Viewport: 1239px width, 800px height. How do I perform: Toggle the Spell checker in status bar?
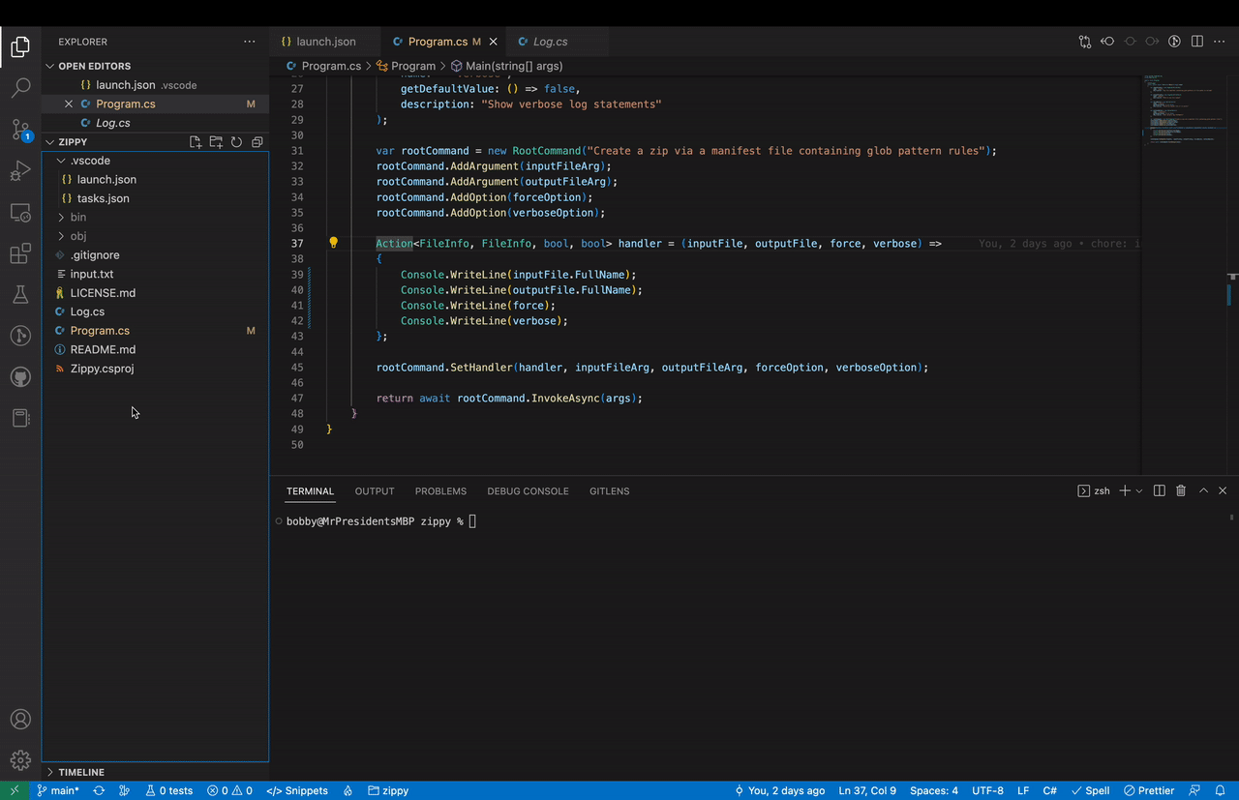pyautogui.click(x=1090, y=790)
